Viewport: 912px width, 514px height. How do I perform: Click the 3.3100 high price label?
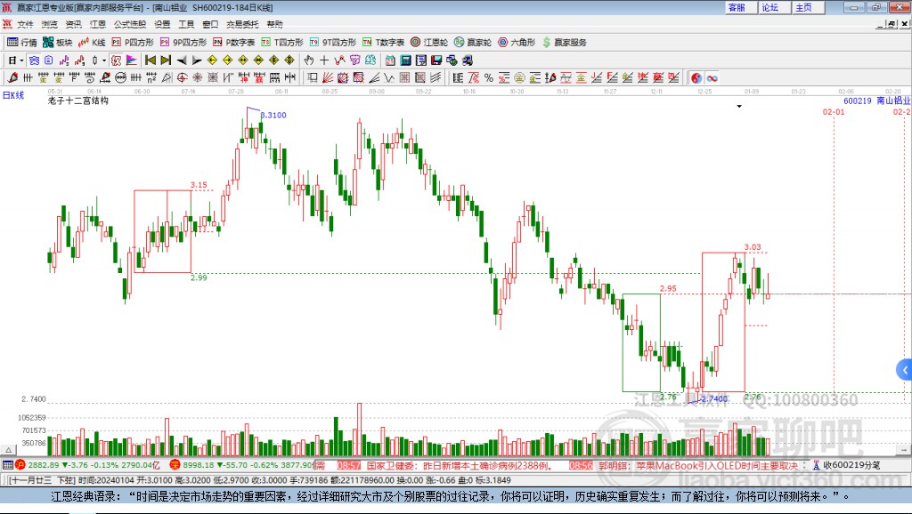pyautogui.click(x=273, y=115)
